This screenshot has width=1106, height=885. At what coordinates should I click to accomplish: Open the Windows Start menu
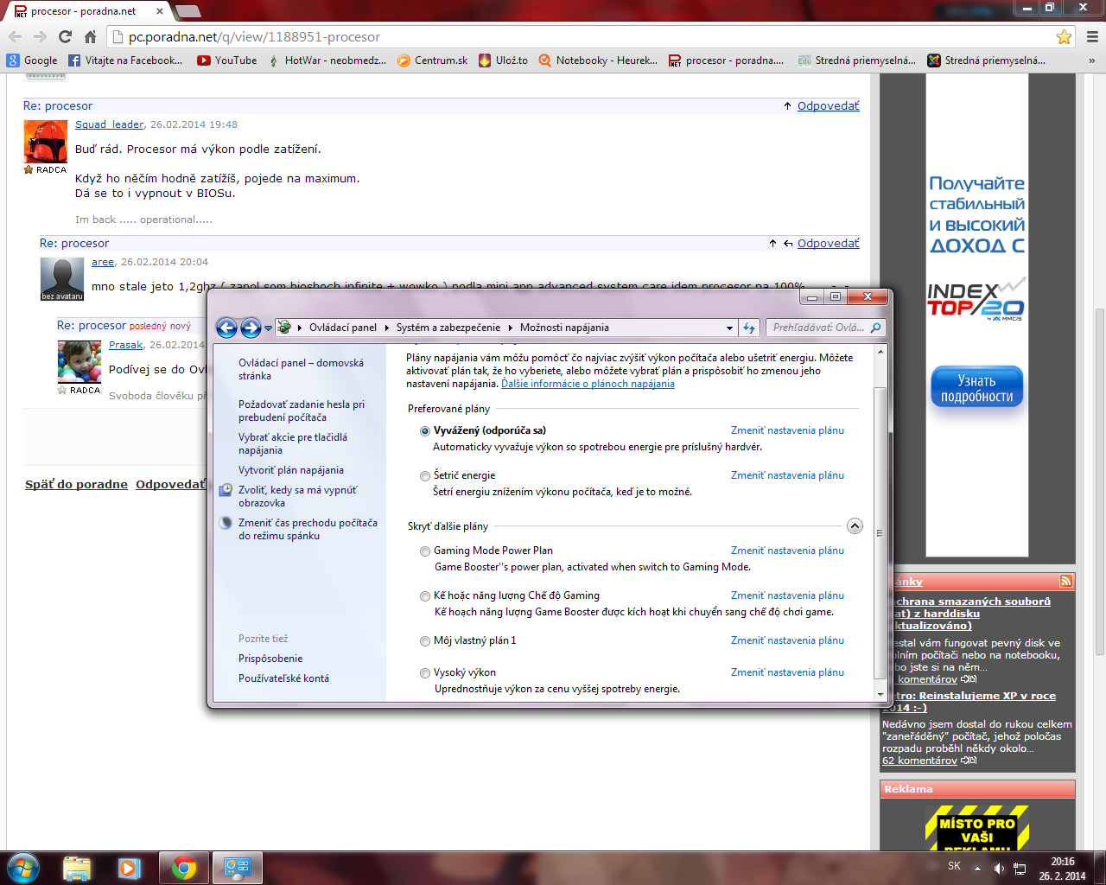point(22,868)
